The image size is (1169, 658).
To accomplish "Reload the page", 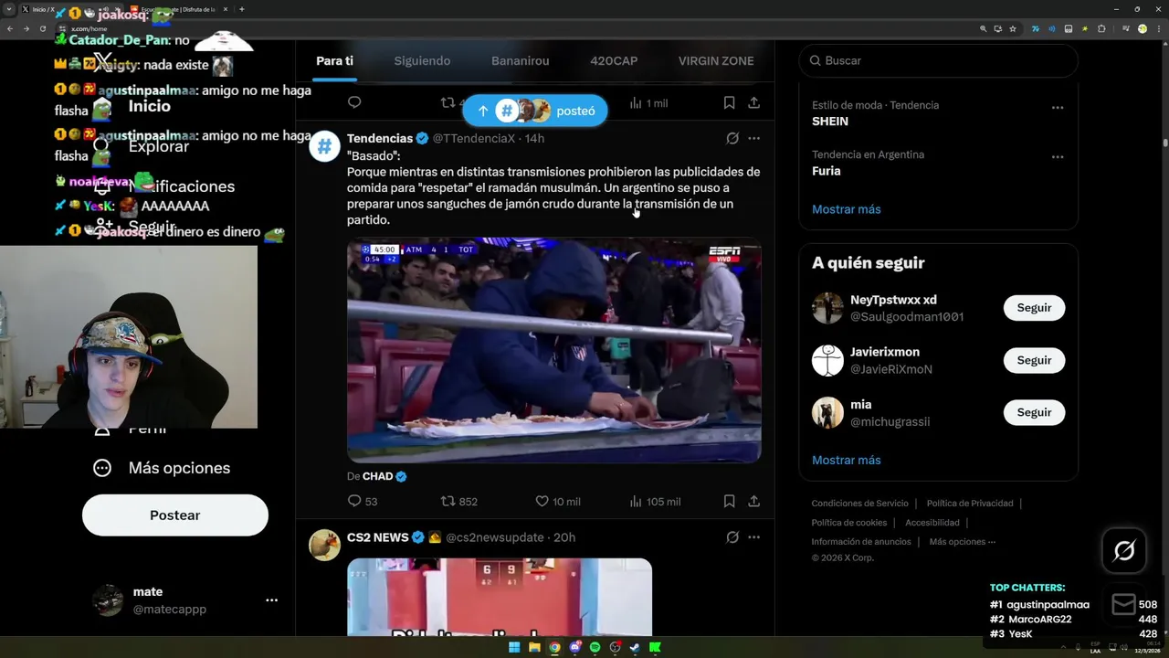I will [x=42, y=29].
